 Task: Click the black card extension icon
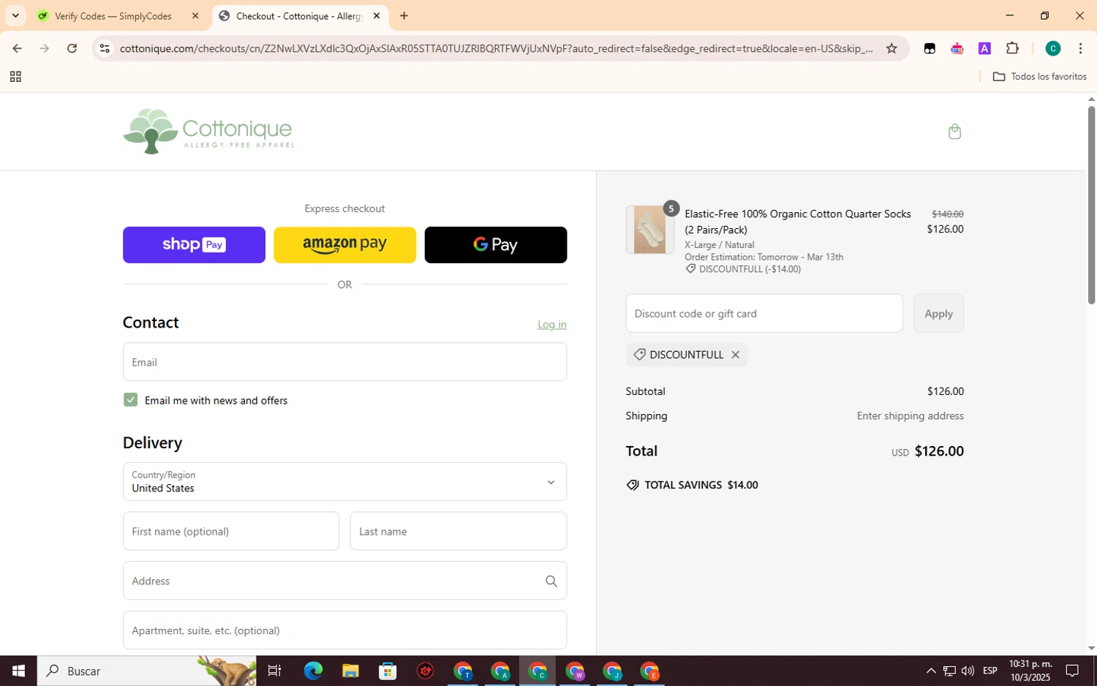pos(930,48)
